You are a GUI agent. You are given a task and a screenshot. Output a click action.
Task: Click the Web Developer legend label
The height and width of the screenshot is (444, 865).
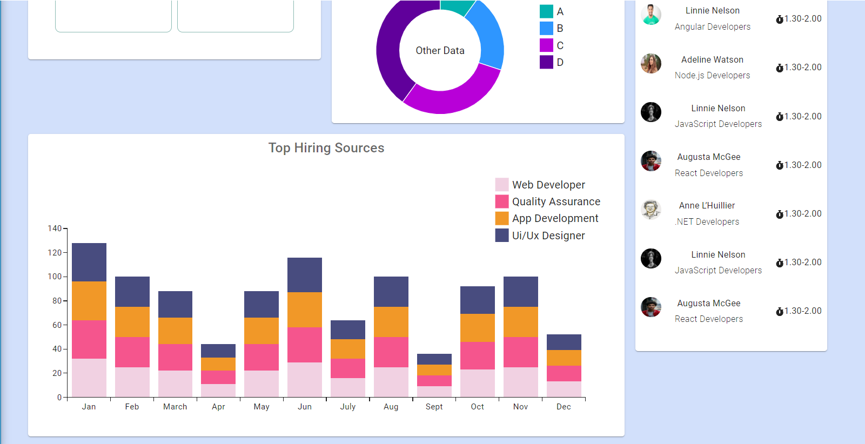tap(548, 185)
